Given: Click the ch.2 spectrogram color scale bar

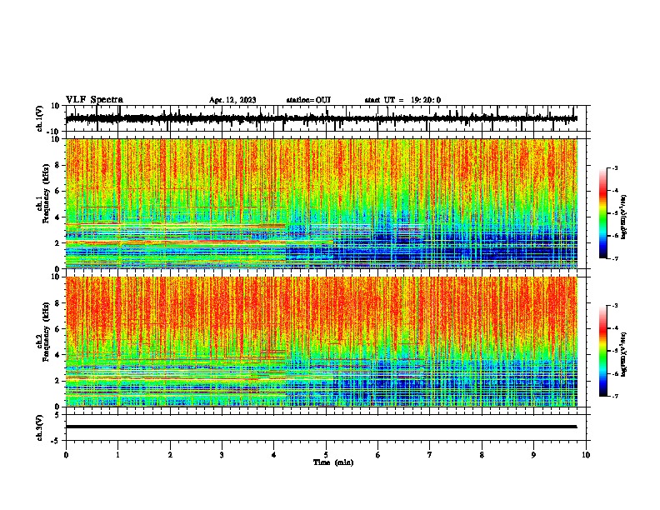Looking at the screenshot, I should 603,351.
